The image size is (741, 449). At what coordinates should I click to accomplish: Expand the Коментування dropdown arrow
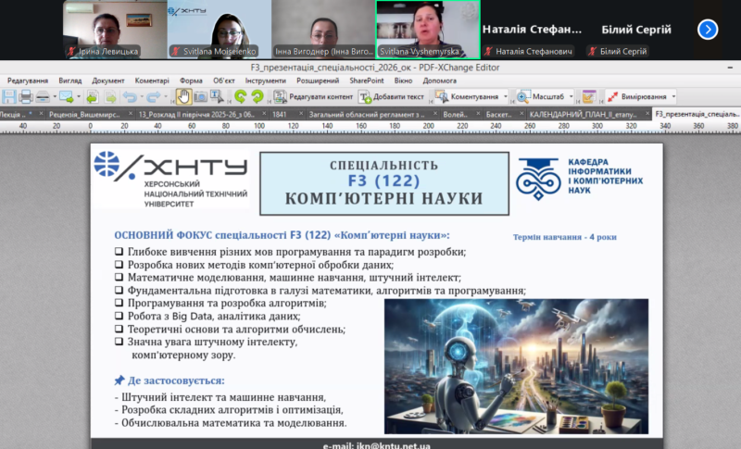pyautogui.click(x=506, y=96)
